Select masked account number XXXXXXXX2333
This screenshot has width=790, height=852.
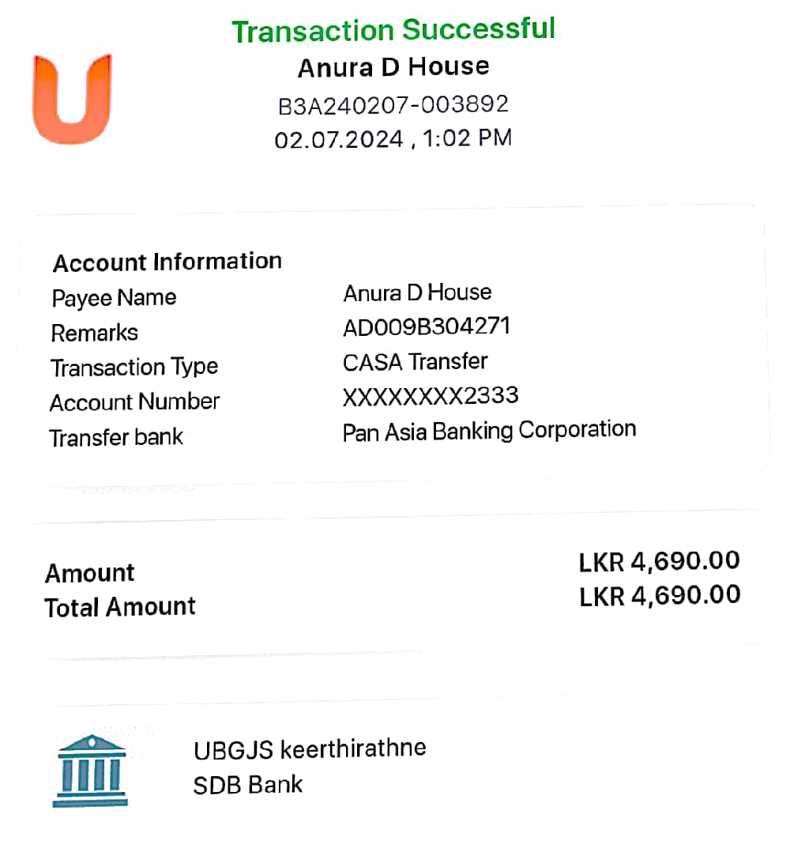click(x=431, y=396)
